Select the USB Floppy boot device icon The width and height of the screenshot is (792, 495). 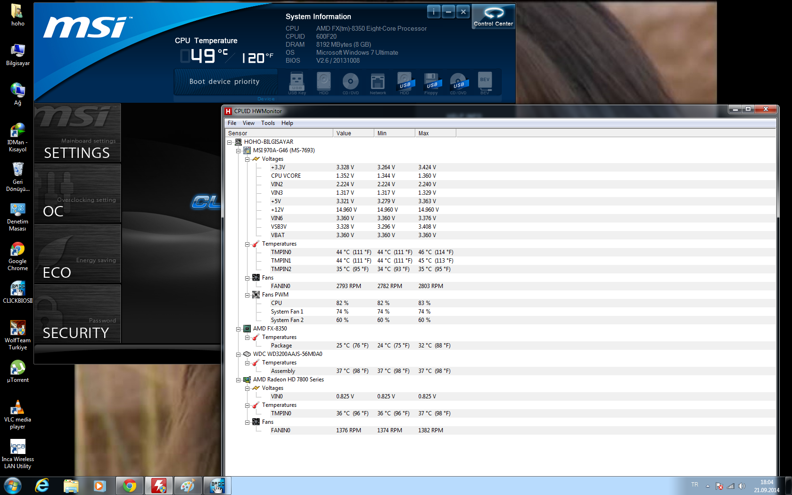[x=431, y=82]
